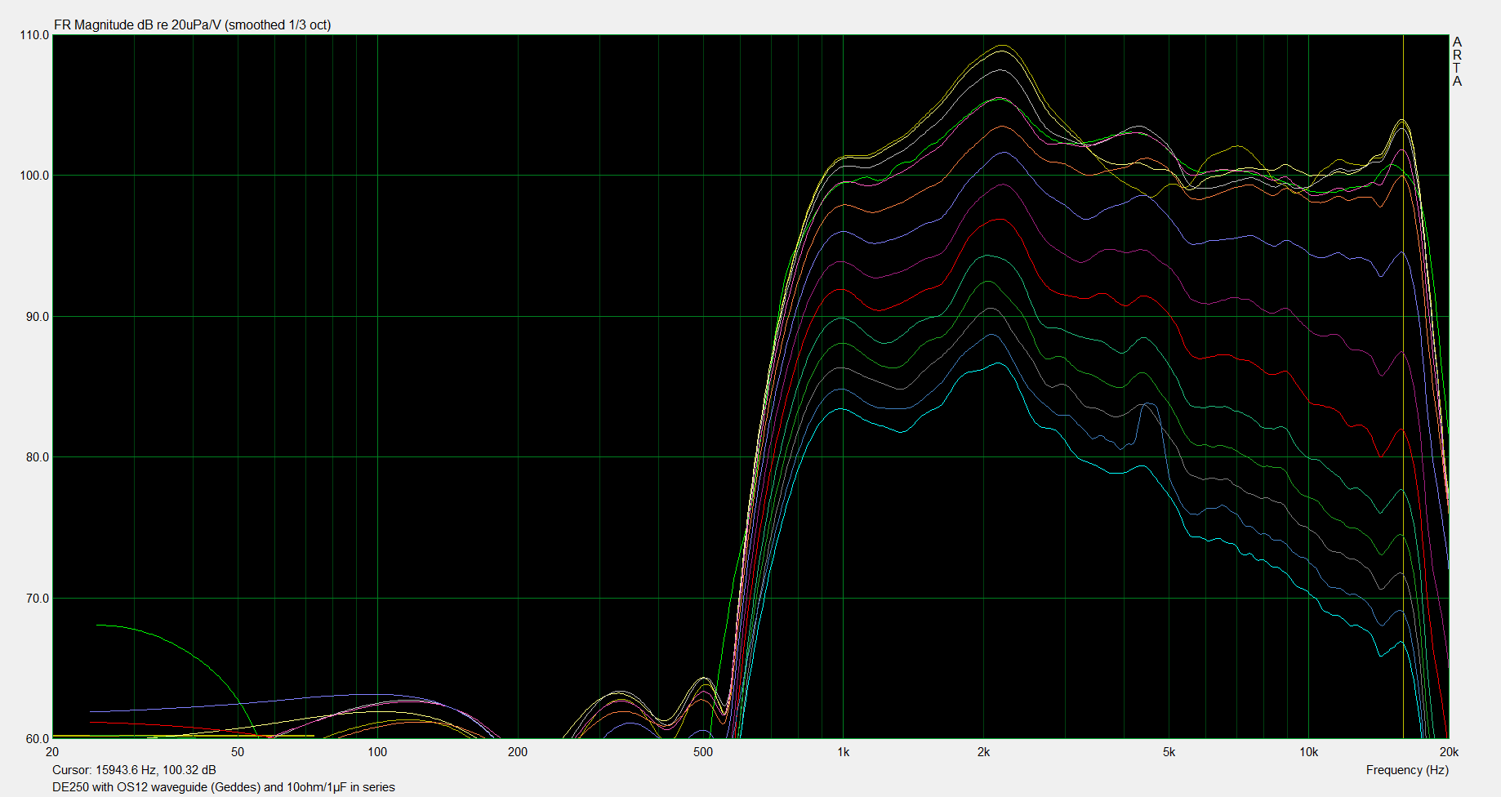Click the 50 frequency axis label
Viewport: 1501px width, 797px height.
click(x=238, y=752)
